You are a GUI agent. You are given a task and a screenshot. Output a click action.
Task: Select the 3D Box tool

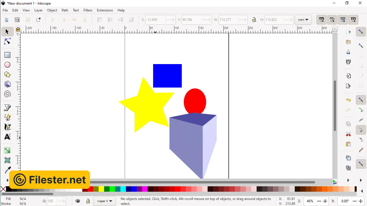(x=7, y=84)
